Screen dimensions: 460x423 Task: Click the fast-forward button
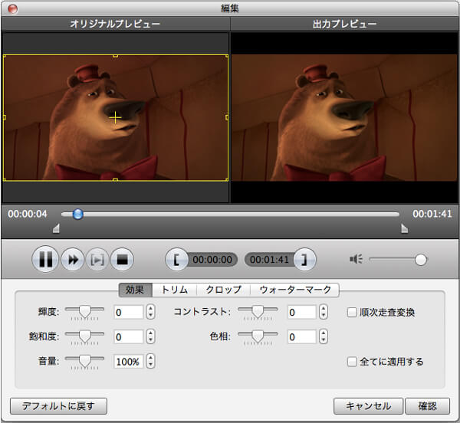click(73, 260)
